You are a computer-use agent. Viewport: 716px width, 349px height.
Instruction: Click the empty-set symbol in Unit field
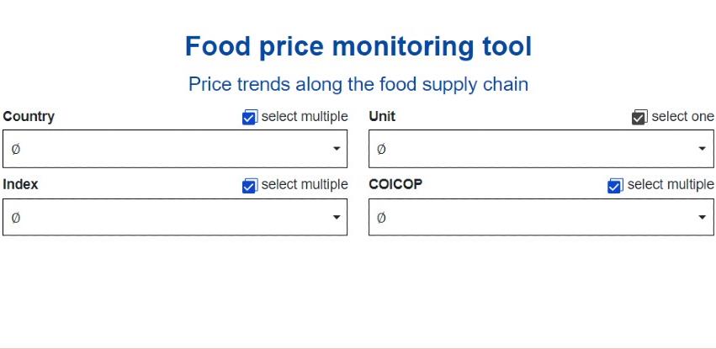[381, 149]
